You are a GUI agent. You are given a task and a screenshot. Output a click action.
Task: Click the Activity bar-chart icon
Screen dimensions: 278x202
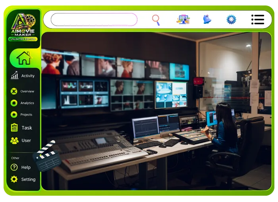coord(15,75)
